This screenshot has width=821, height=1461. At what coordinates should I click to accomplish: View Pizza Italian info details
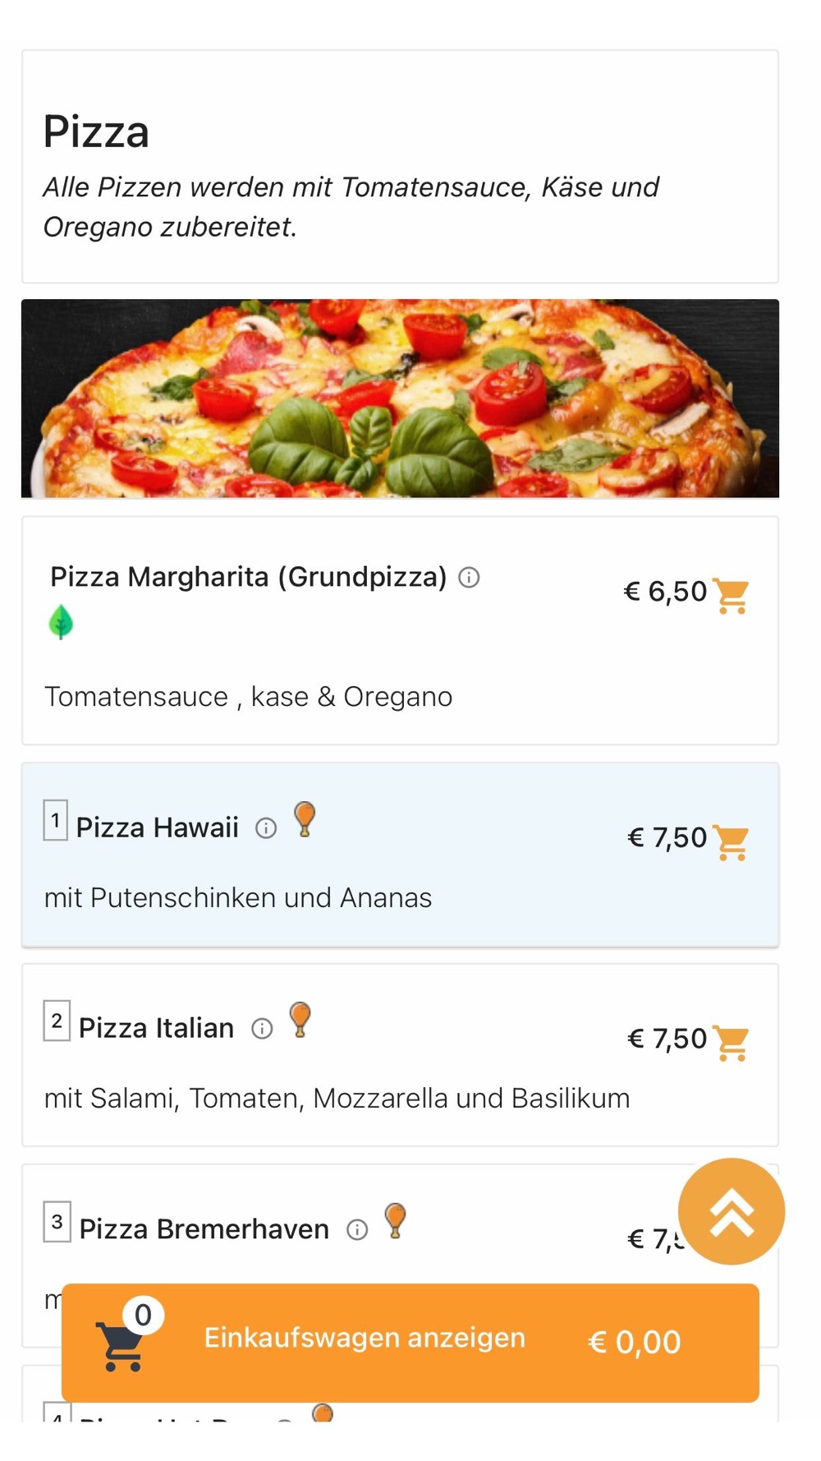[262, 1029]
